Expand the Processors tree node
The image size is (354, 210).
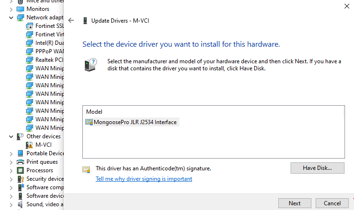pyautogui.click(x=11, y=171)
